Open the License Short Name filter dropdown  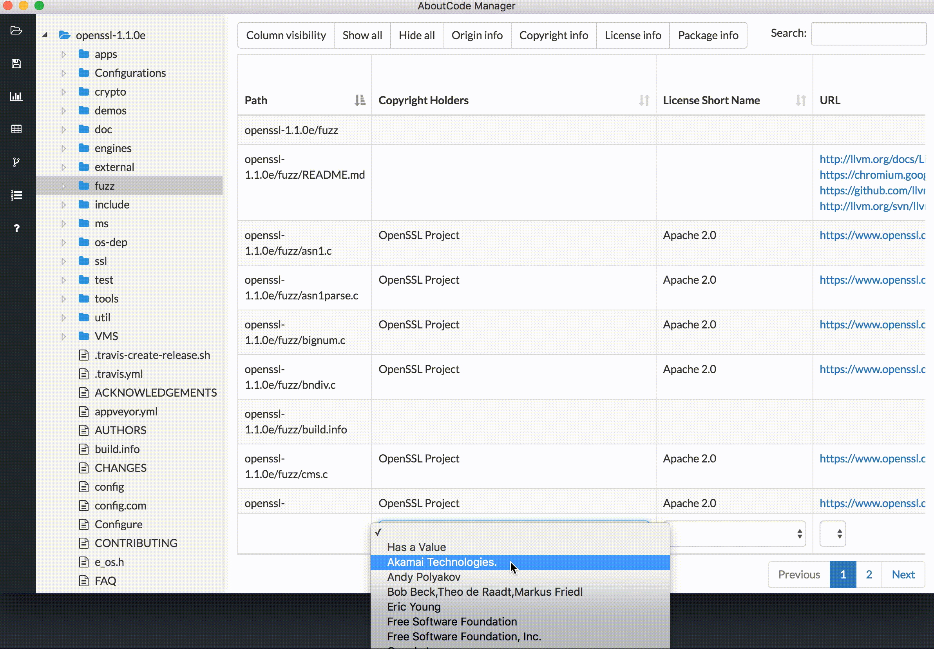click(737, 533)
